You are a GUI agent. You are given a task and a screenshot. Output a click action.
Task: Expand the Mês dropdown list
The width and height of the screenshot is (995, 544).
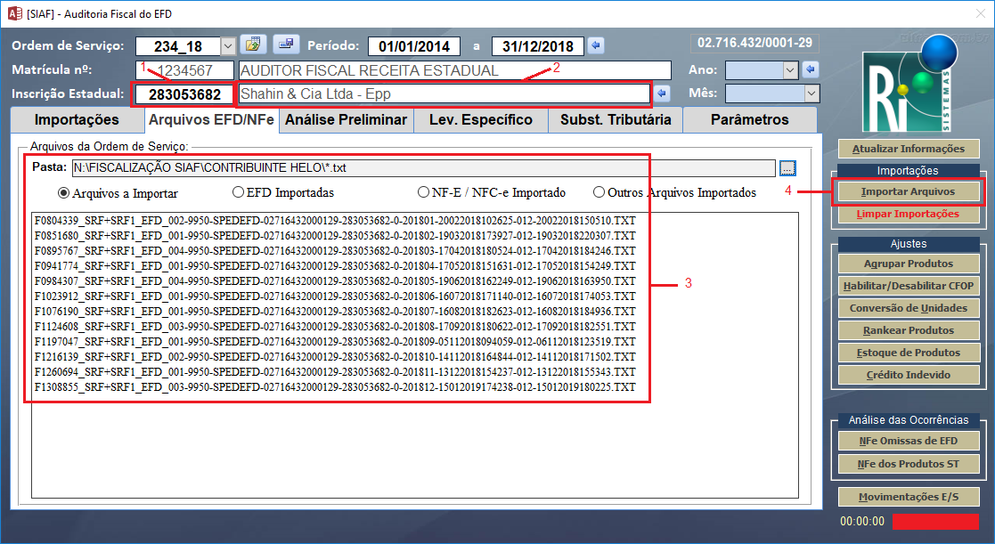(x=811, y=93)
